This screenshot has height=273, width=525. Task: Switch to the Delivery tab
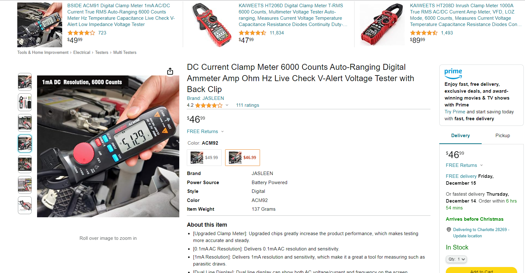coord(460,136)
